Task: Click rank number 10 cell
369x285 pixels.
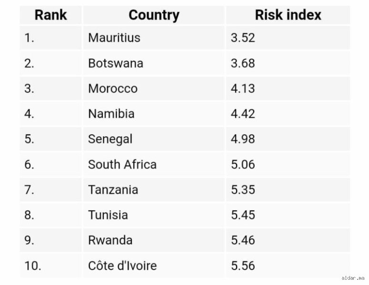Action: pyautogui.click(x=51, y=266)
